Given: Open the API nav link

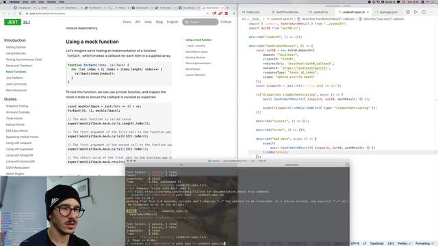Looking at the screenshot, I should 138,22.
